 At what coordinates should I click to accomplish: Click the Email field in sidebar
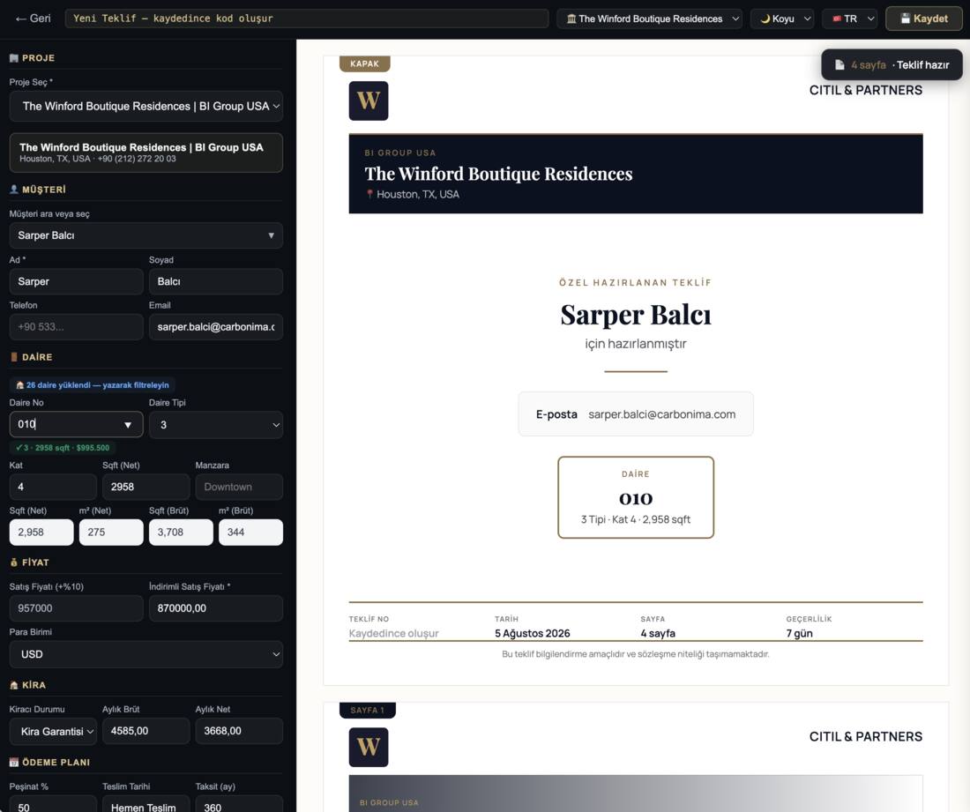tap(216, 326)
